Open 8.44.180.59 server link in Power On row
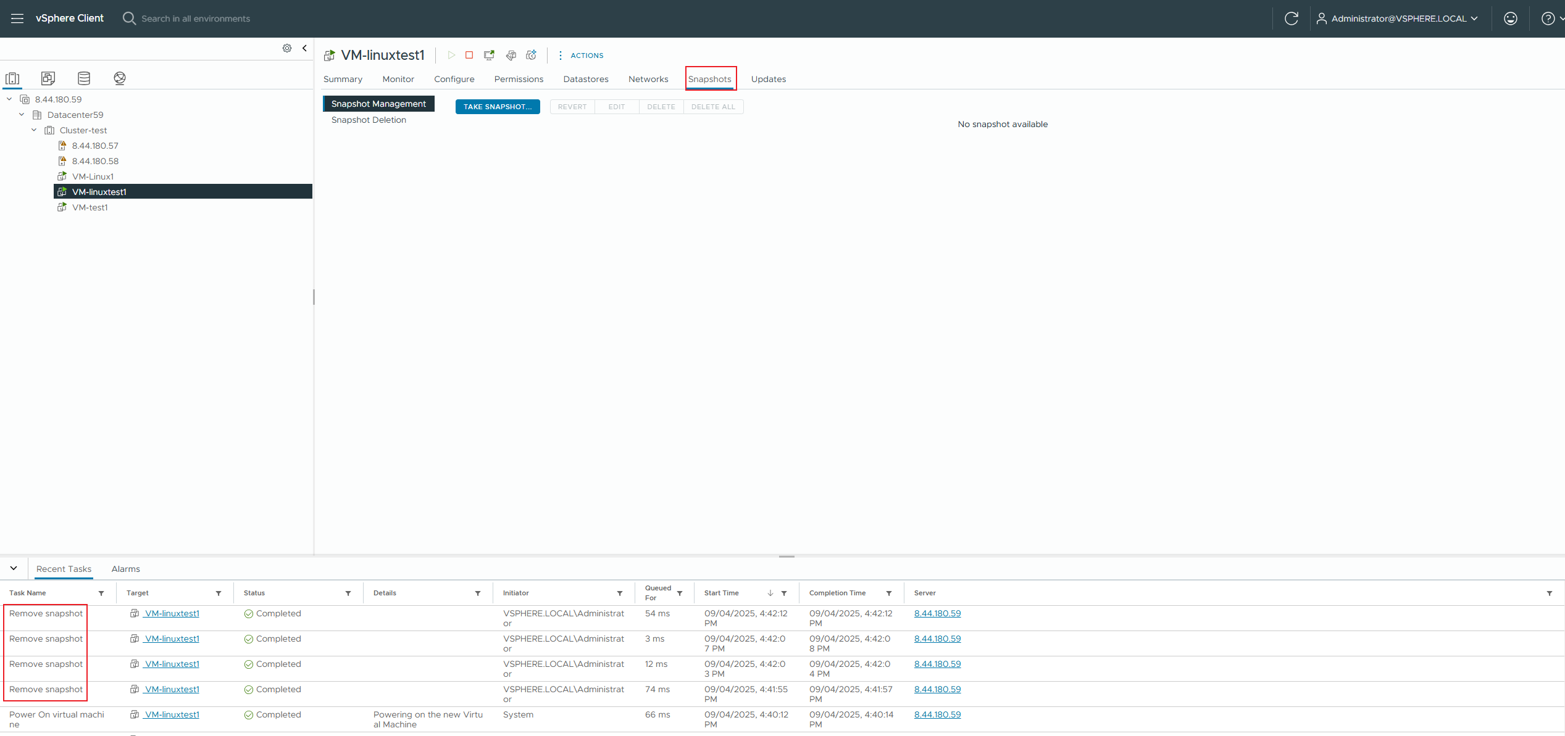The width and height of the screenshot is (1565, 736). (937, 714)
